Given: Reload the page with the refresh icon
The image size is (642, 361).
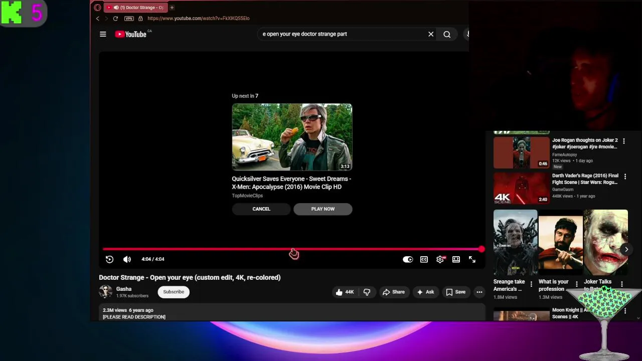Looking at the screenshot, I should pos(115,19).
